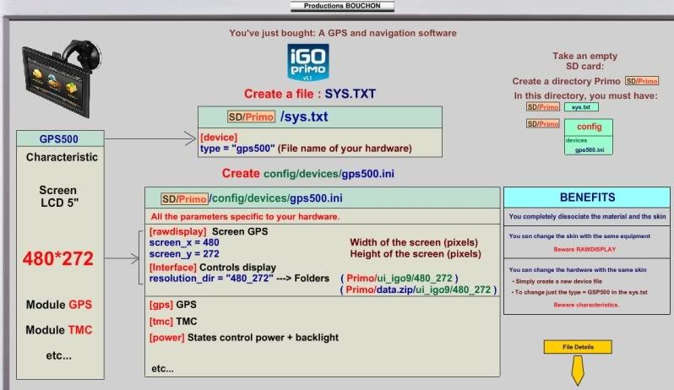The width and height of the screenshot is (674, 390).
Task: Click the SD/Primo badge left of config box
Action: tap(543, 124)
